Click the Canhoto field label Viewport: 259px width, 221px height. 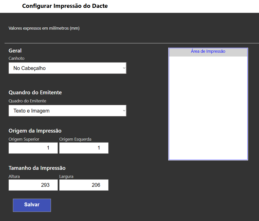pos(16,58)
